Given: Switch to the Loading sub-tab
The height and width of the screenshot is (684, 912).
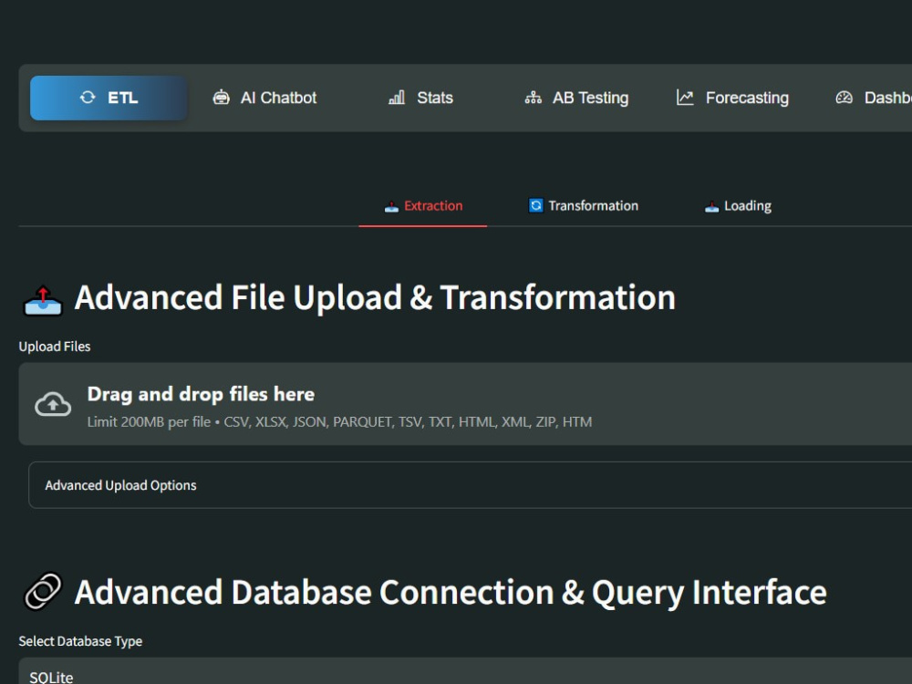Looking at the screenshot, I should click(738, 206).
